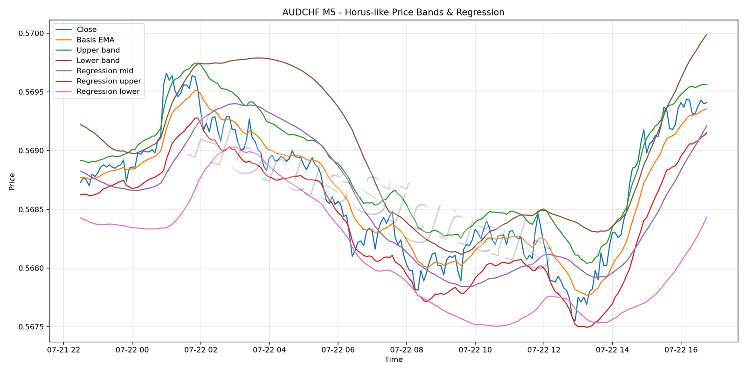Click the x-axis tick '07-22 16'
746x373 pixels.
(x=681, y=349)
